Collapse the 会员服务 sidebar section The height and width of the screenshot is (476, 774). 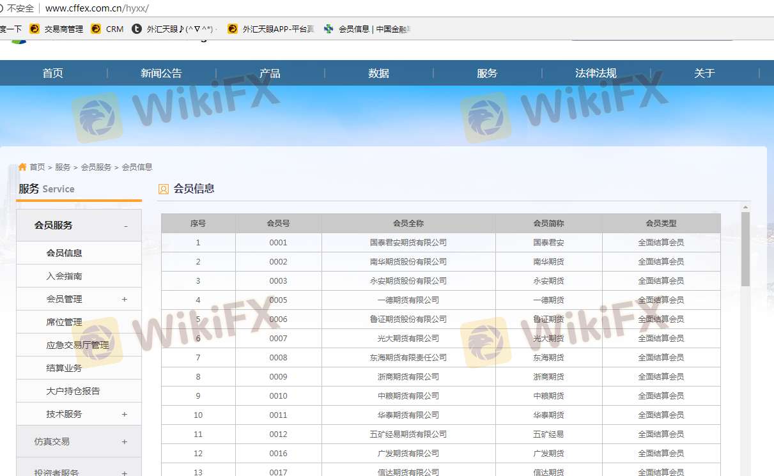(125, 226)
